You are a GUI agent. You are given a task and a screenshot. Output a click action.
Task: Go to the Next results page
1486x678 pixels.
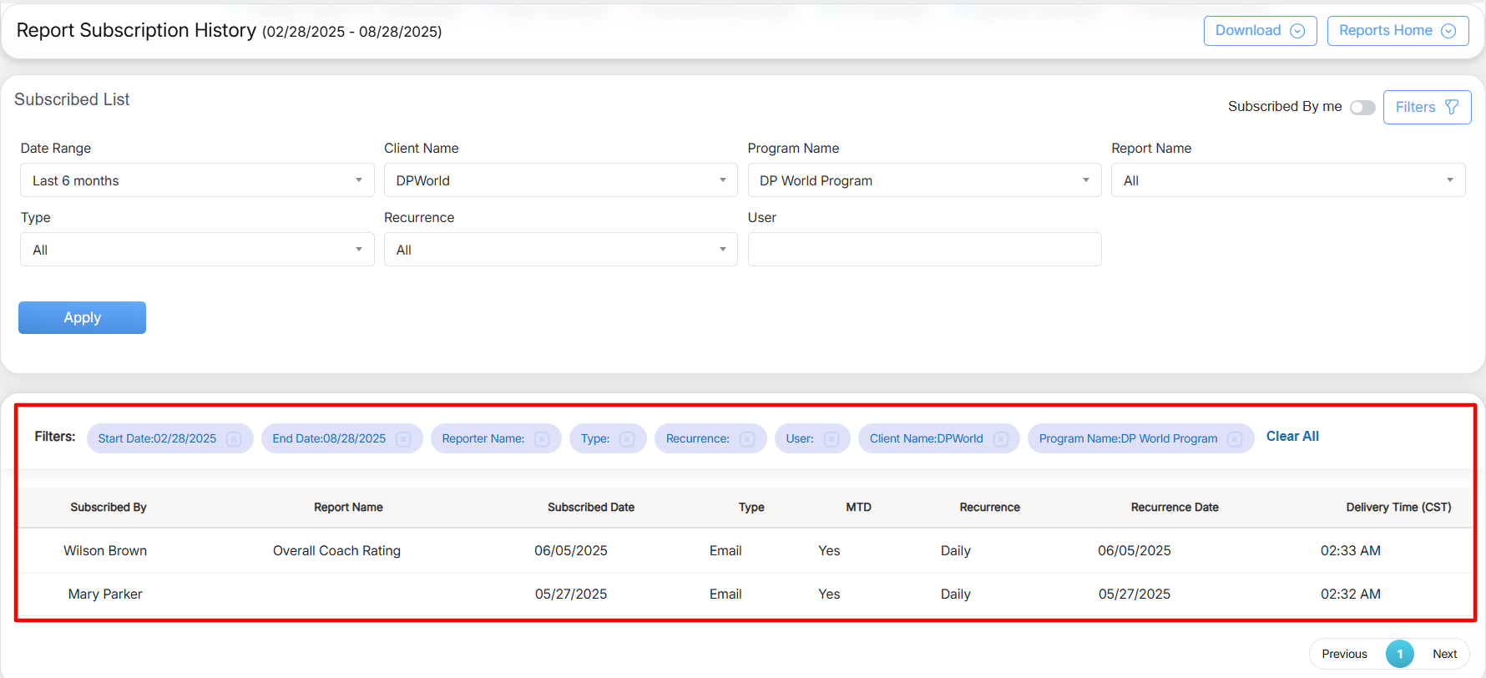pos(1444,654)
